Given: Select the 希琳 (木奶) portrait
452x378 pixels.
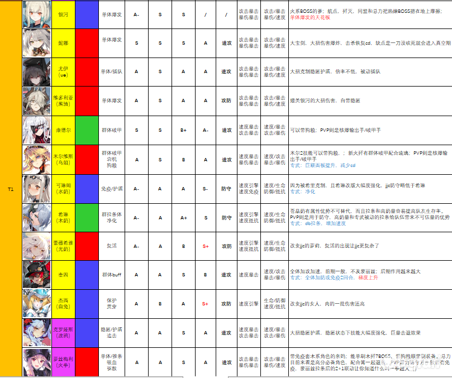Looking at the screenshot, I should click(37, 218).
